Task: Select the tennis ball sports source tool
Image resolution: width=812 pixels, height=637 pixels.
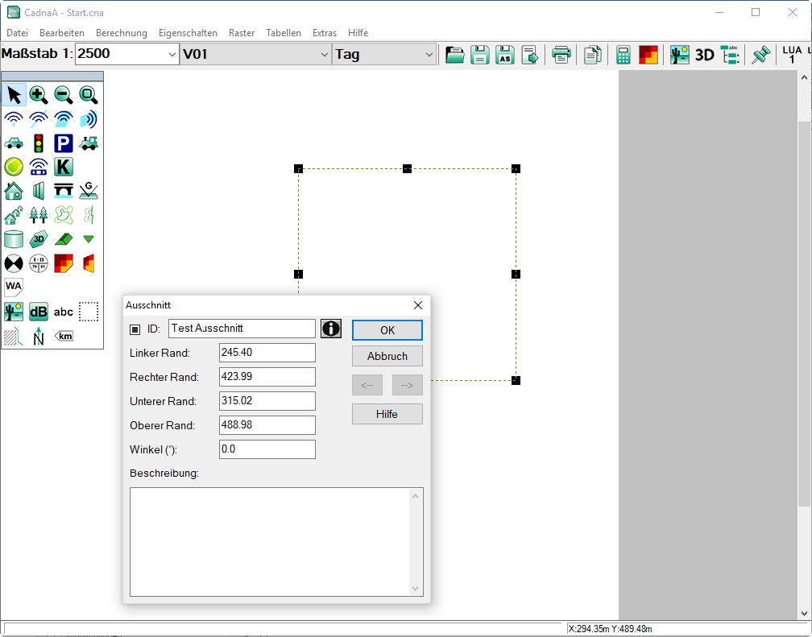Action: point(14,168)
